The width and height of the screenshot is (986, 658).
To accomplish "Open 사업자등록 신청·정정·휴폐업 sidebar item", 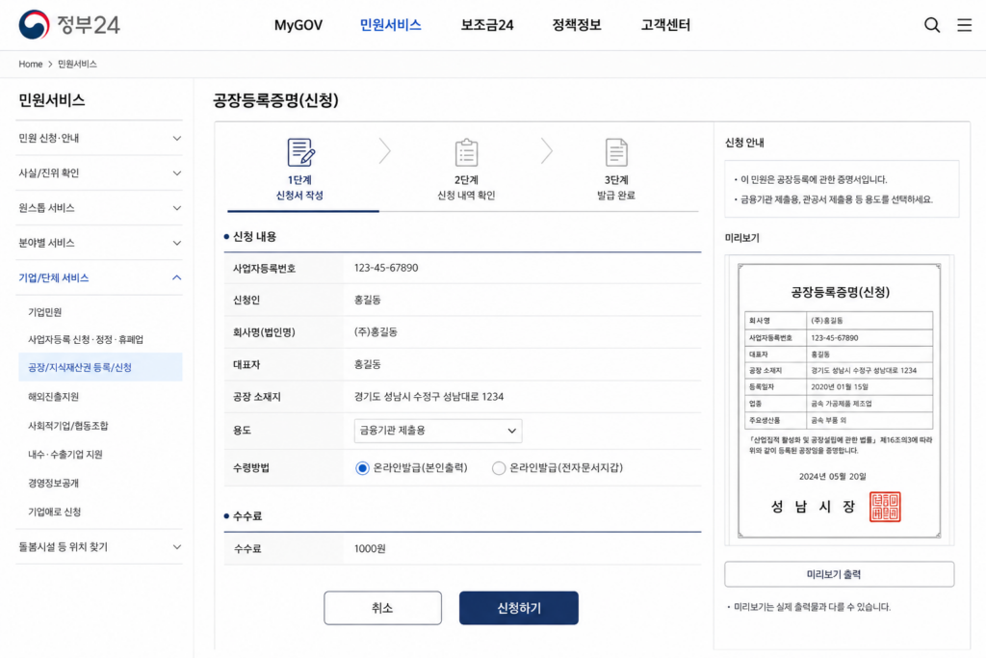I will (x=86, y=340).
